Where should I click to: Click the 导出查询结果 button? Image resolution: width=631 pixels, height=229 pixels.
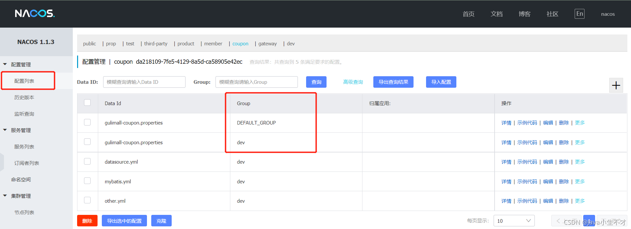tap(393, 82)
